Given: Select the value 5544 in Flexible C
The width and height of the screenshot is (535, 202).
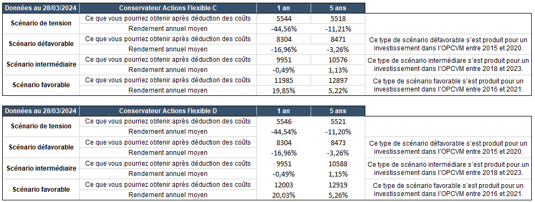Looking at the screenshot, I should pos(283,18).
